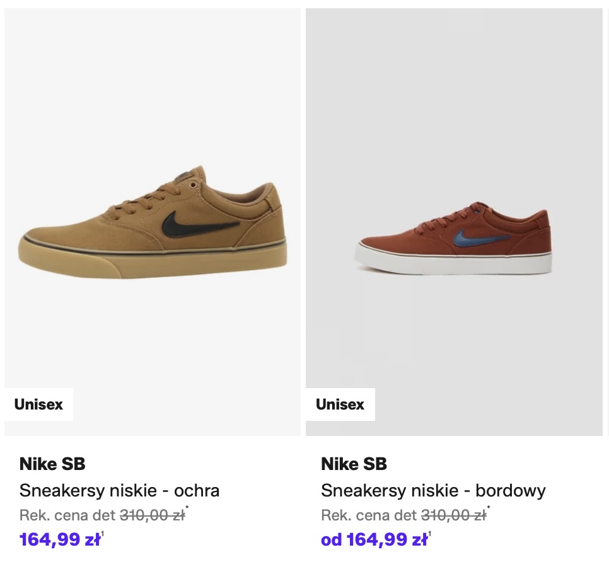609x562 pixels.
Task: Select the Unisex badge under the ochre sneaker
Action: tap(38, 404)
